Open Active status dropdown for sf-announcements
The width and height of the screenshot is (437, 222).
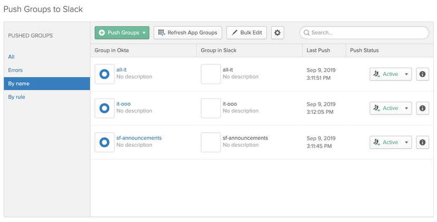point(390,142)
